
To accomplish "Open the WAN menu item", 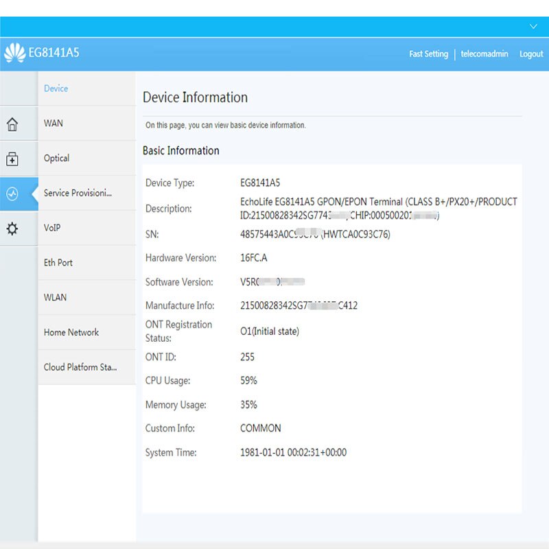I will pyautogui.click(x=87, y=124).
